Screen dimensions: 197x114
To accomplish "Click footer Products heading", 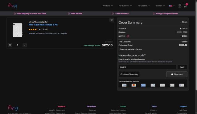I will pos(62,107).
